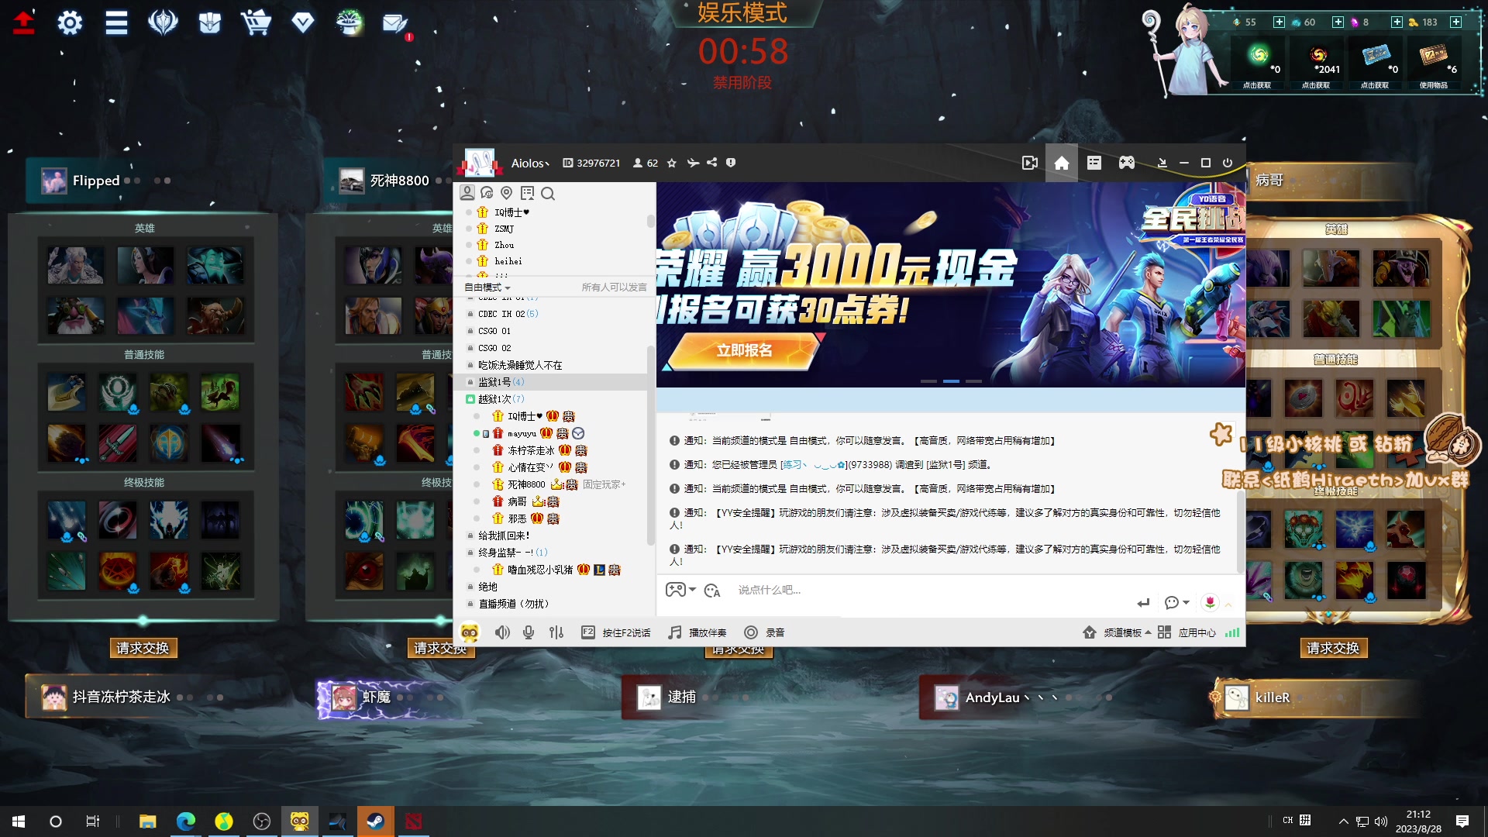Screen dimensions: 1488x837
Task: Click the 说点什么吧 message input field
Action: coord(852,591)
